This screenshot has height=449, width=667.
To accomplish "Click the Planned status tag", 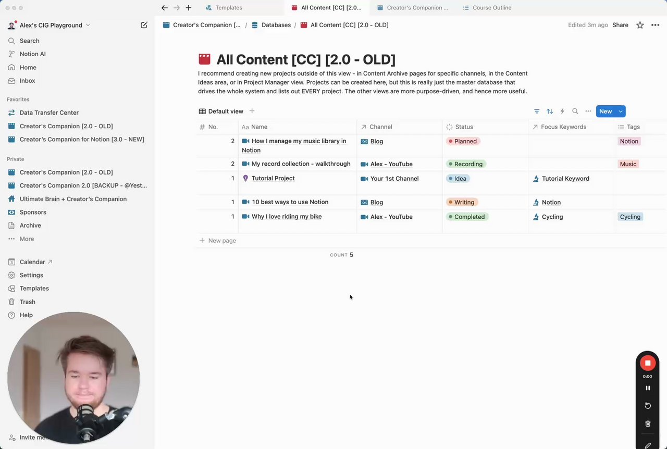I will [x=463, y=141].
